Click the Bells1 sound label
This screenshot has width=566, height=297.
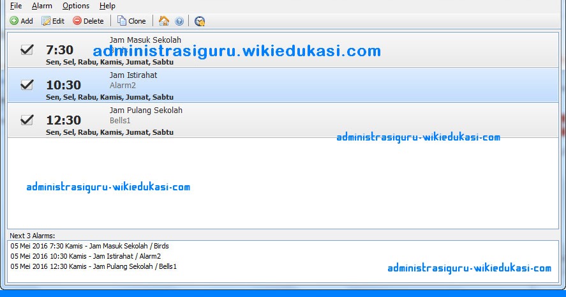[x=120, y=120]
